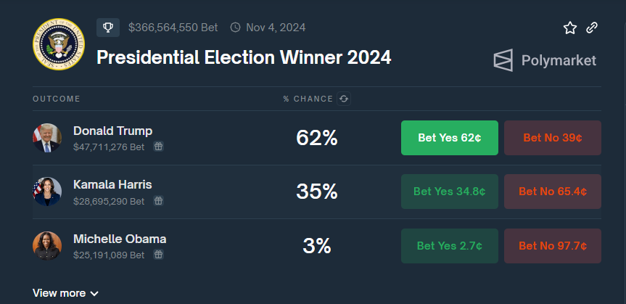Bet Yes on Michelle Obama at 2.7¢
The image size is (626, 304).
(x=450, y=246)
